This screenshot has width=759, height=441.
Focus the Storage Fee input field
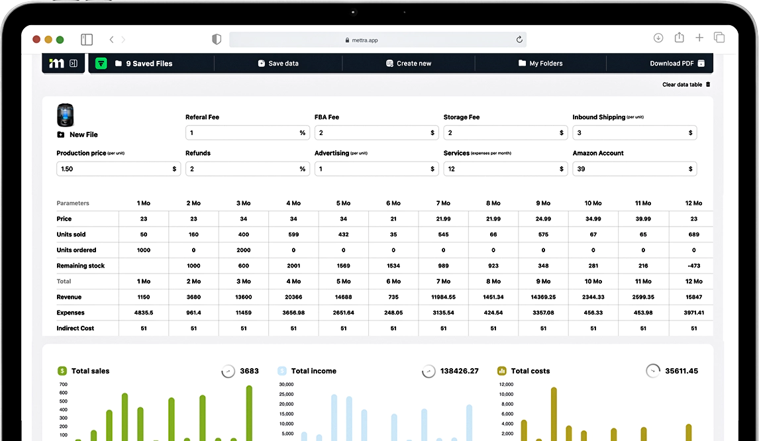[505, 132]
